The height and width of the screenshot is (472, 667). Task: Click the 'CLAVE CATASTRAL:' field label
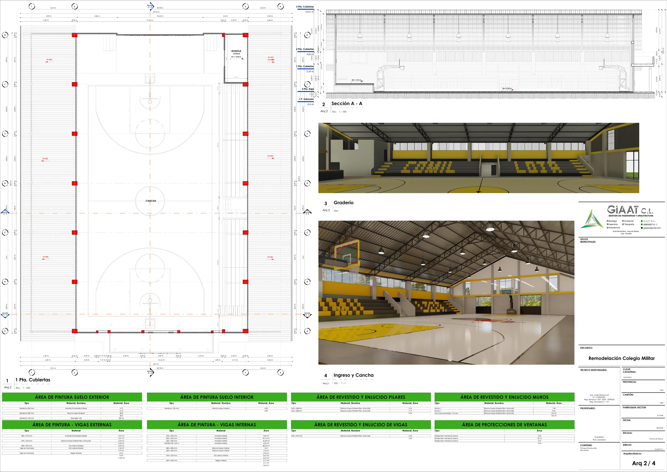coord(629,371)
